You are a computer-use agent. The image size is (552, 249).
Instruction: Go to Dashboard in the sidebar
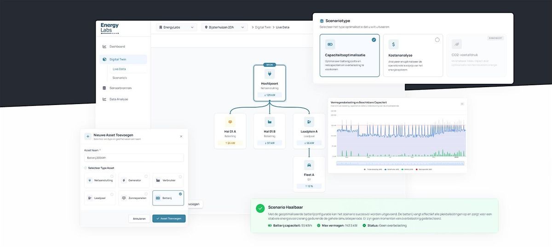117,46
